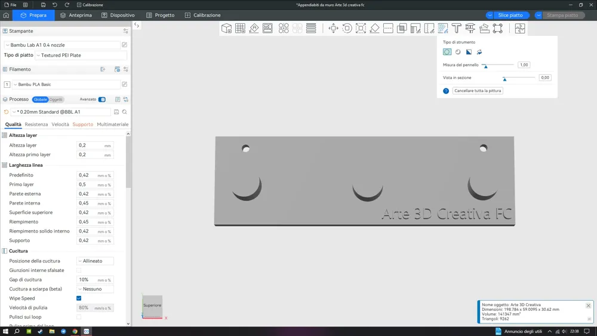Select the Color painting tool

(443, 28)
